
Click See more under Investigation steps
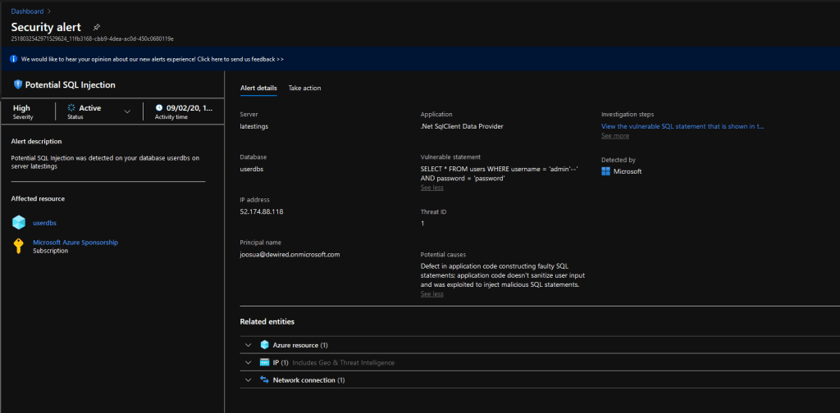pyautogui.click(x=615, y=136)
